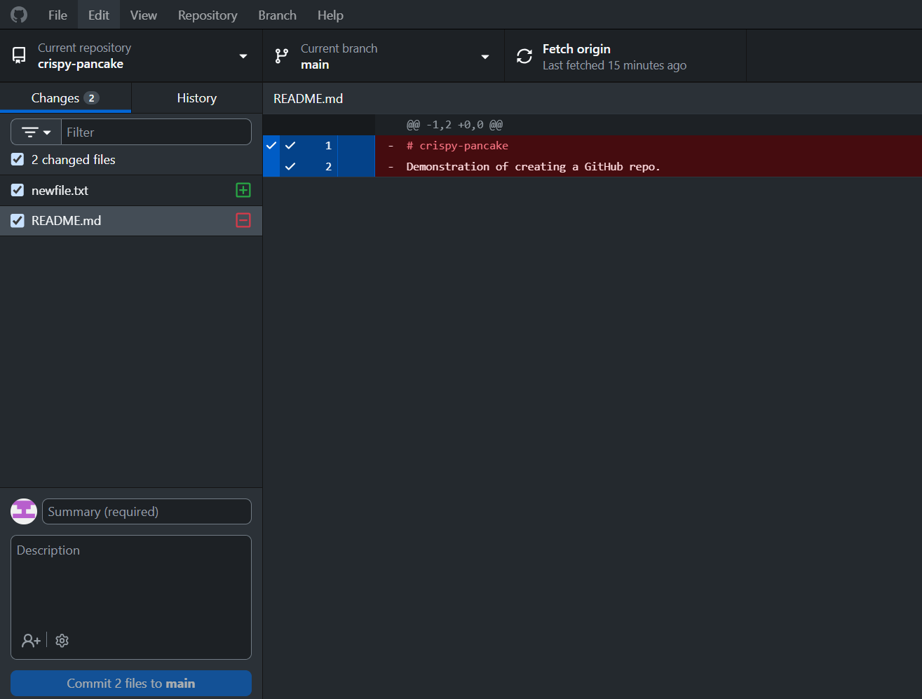This screenshot has width=922, height=699.
Task: Toggle the 2 changed files checkbox
Action: (x=18, y=159)
